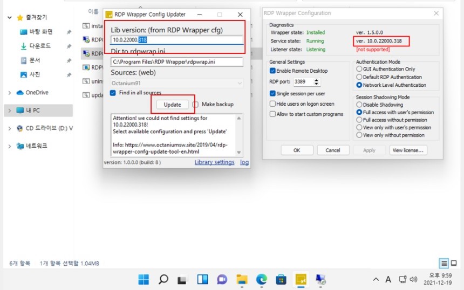
Task: Open Microsoft Store from taskbar
Action: [x=281, y=279]
